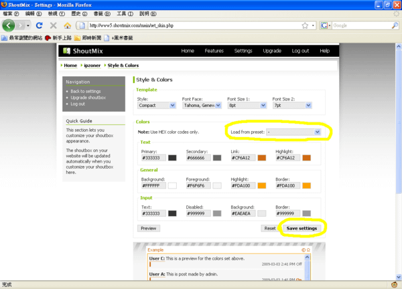Open the +黑米書籤 bookmark

click(x=119, y=38)
